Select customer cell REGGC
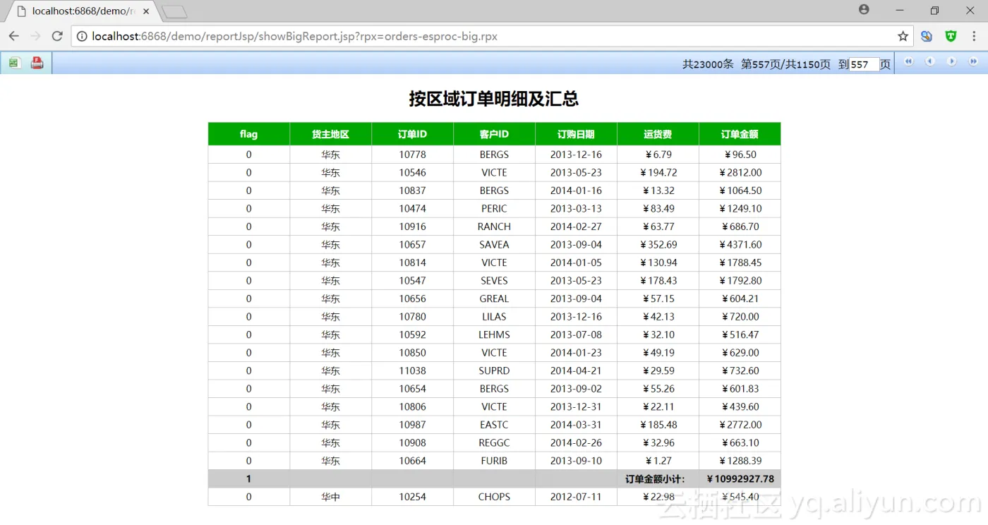The width and height of the screenshot is (988, 525). tap(494, 442)
